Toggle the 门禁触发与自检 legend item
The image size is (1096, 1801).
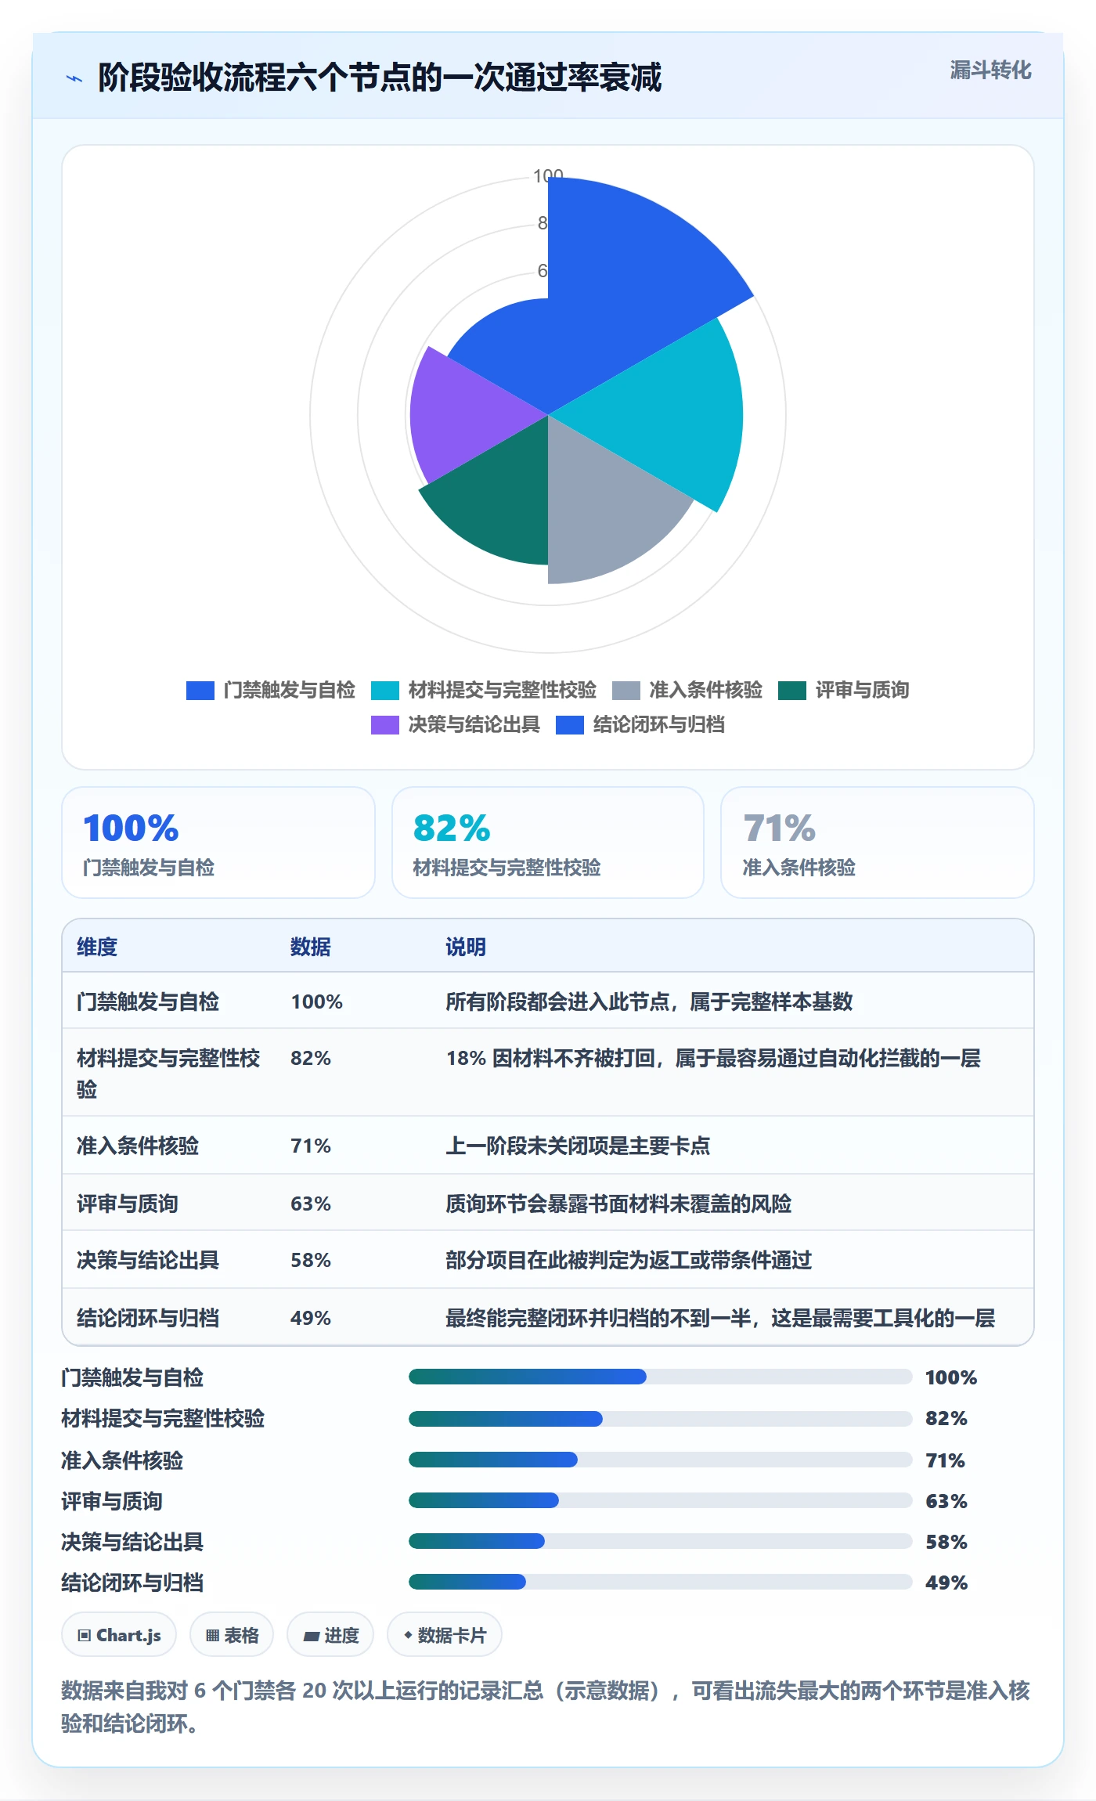271,690
